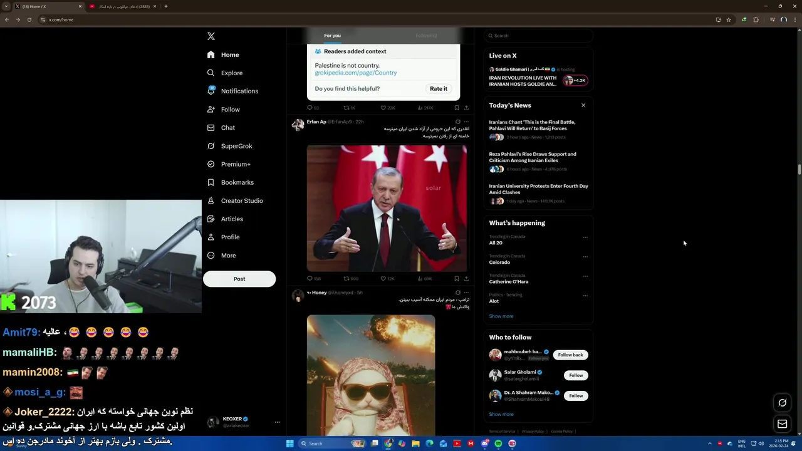
Task: Open Creator Studio in the sidebar
Action: [234, 200]
